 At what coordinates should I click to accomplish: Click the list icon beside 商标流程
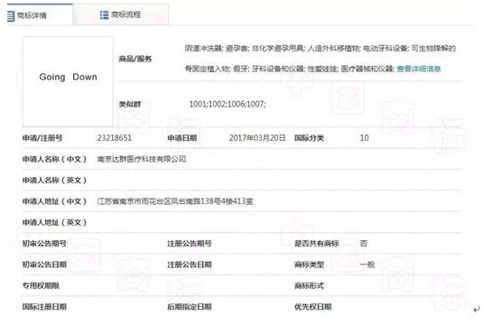point(105,14)
